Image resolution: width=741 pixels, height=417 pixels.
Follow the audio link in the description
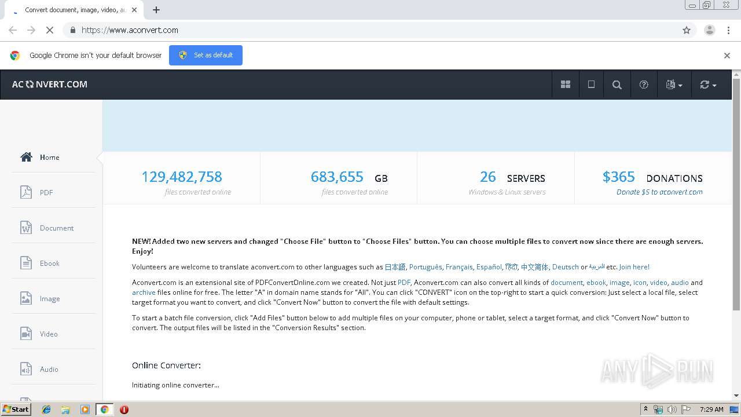coord(680,283)
